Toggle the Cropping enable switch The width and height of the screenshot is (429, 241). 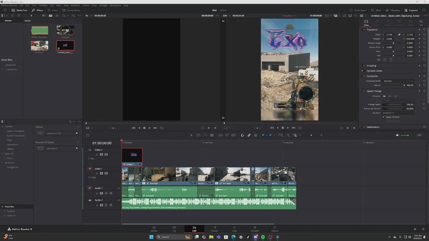(364, 66)
